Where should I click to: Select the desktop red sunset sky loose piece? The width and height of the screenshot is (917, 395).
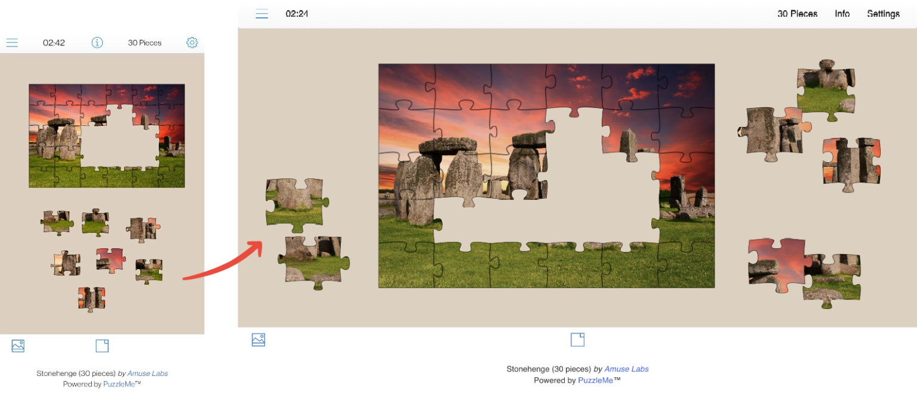[x=776, y=265]
